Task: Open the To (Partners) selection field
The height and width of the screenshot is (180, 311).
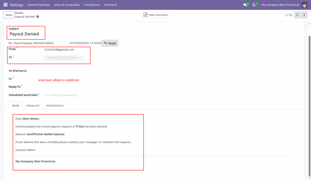Action: pyautogui.click(x=61, y=70)
